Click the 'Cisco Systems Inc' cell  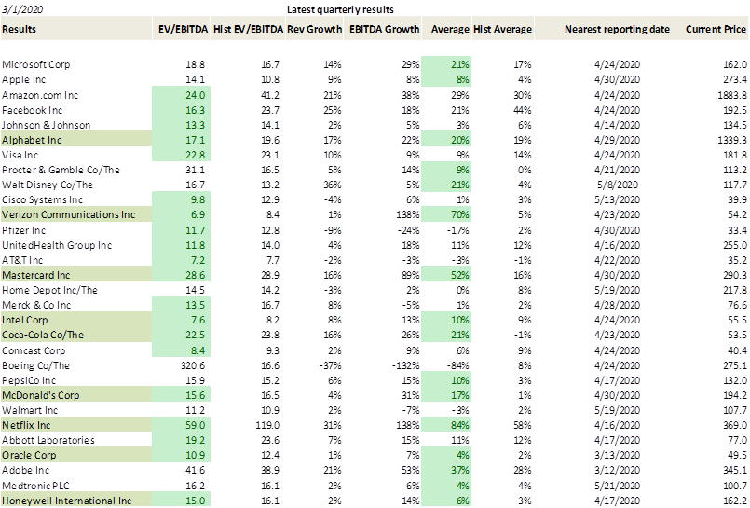click(x=42, y=199)
